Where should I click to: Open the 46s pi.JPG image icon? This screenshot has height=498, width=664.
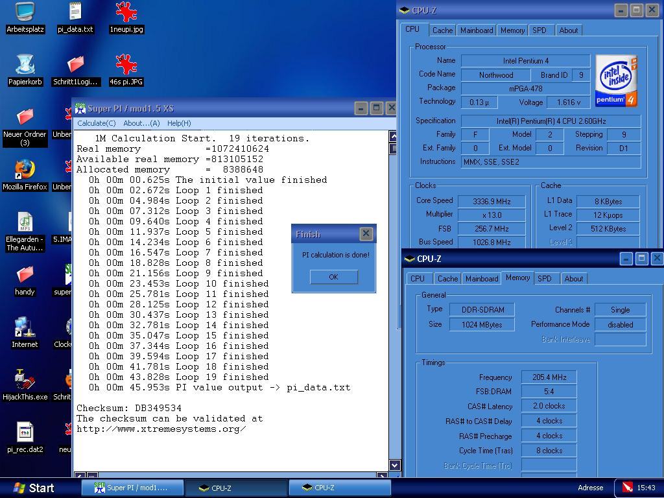(x=126, y=70)
